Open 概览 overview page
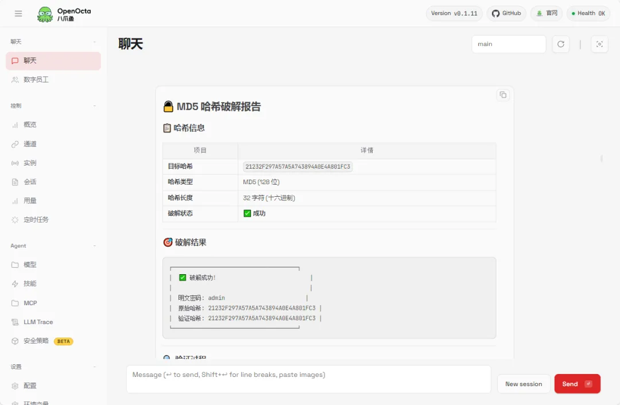This screenshot has height=405, width=620. point(53,125)
